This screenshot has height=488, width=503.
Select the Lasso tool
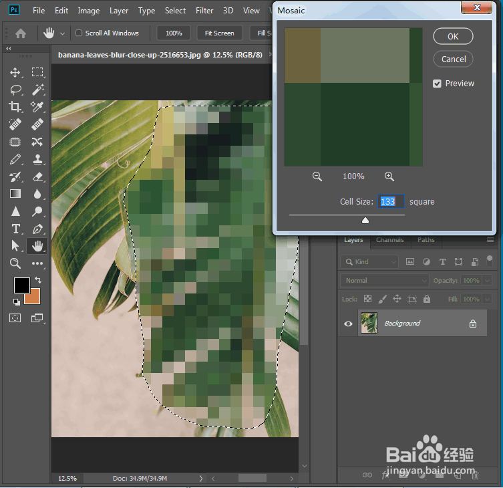[15, 90]
